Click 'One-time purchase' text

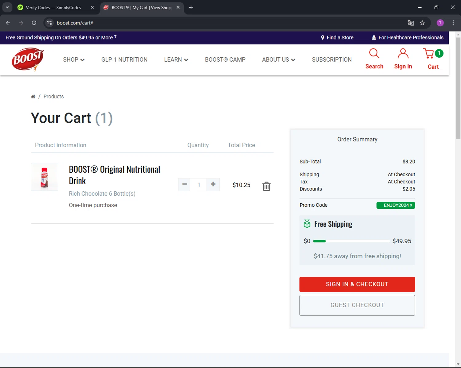(93, 205)
